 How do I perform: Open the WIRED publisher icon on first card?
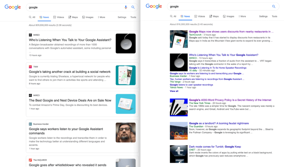tap(30, 35)
